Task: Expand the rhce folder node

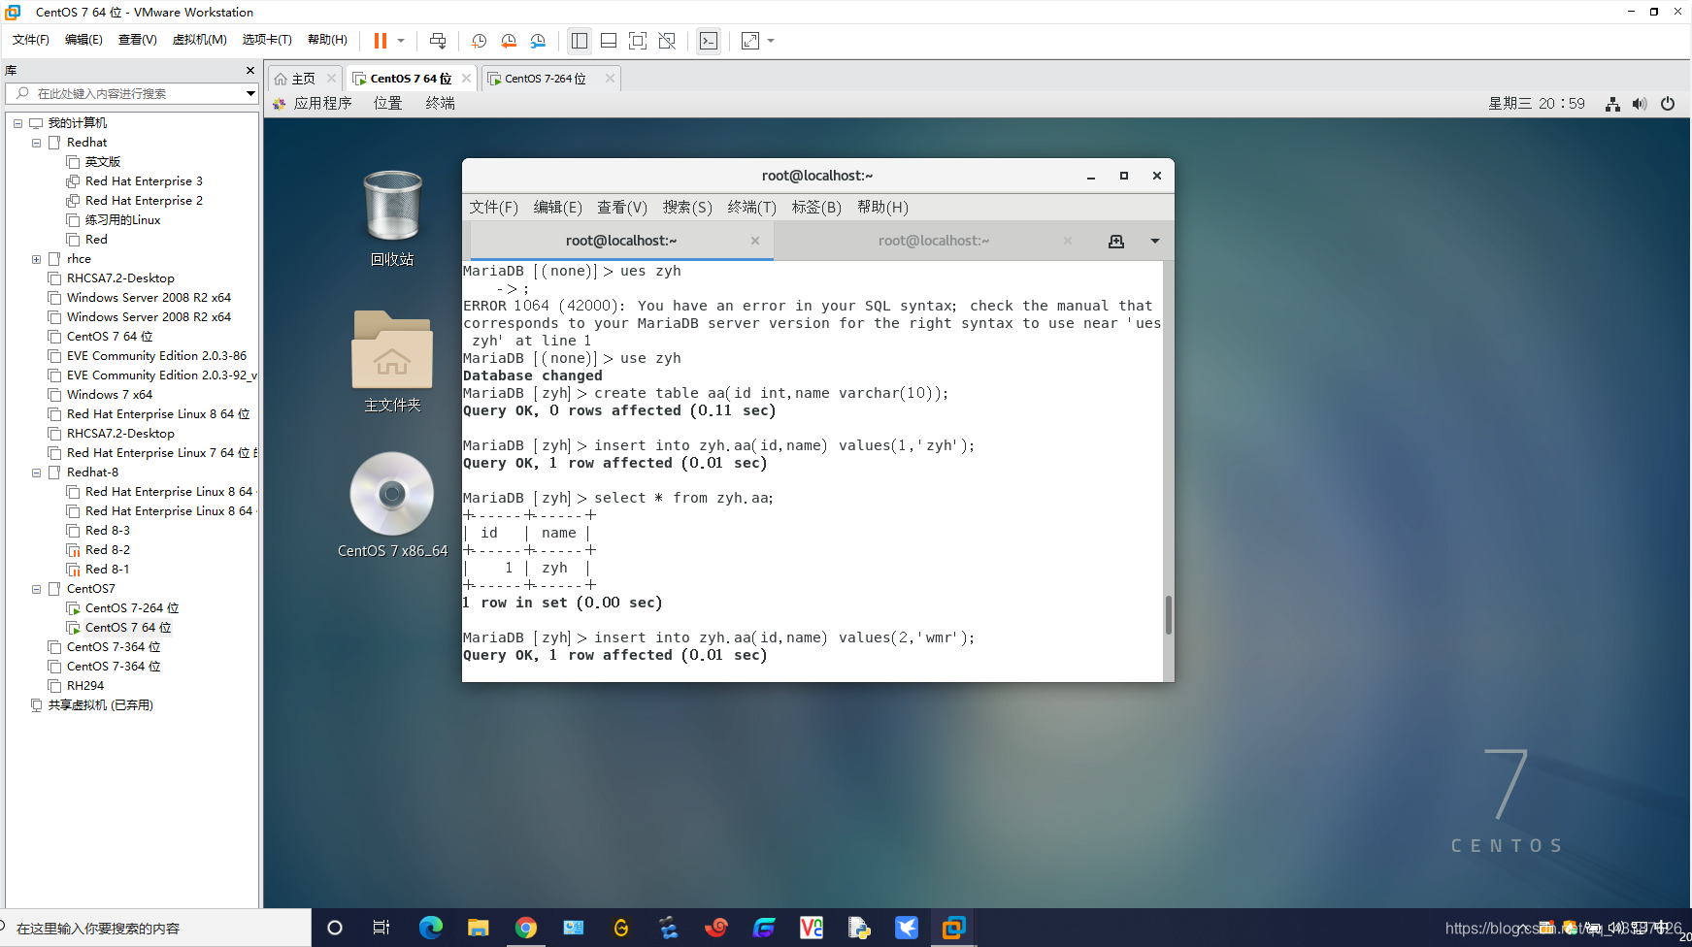Action: point(36,259)
